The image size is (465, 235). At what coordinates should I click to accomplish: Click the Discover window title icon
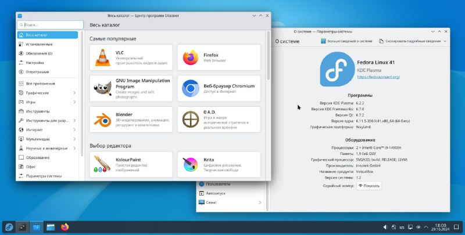tap(20, 16)
